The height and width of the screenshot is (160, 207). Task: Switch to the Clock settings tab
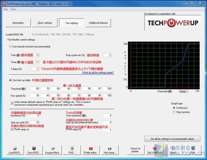[45, 23]
